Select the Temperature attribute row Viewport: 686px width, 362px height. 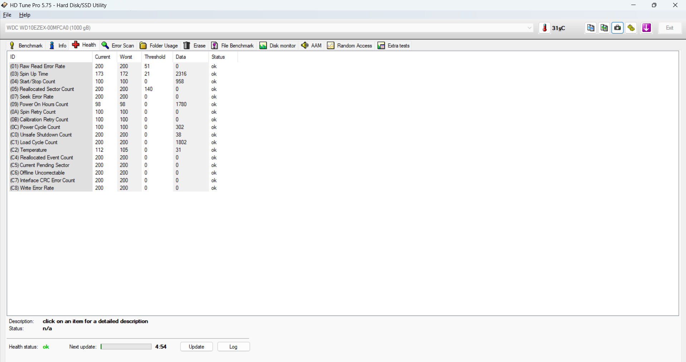(x=33, y=150)
